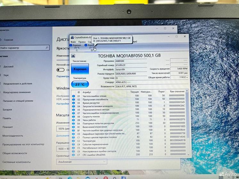Open the Файл menu in CrystalDiskInfo
Screen dimensions: 239x179
[73, 42]
